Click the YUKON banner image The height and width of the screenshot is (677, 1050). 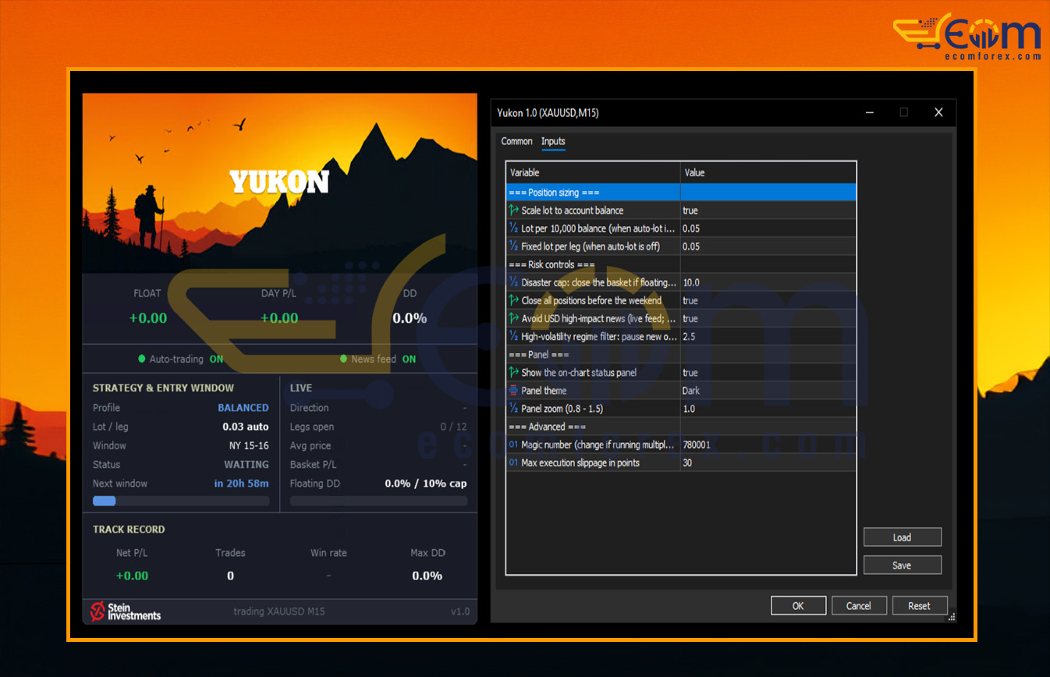click(279, 183)
